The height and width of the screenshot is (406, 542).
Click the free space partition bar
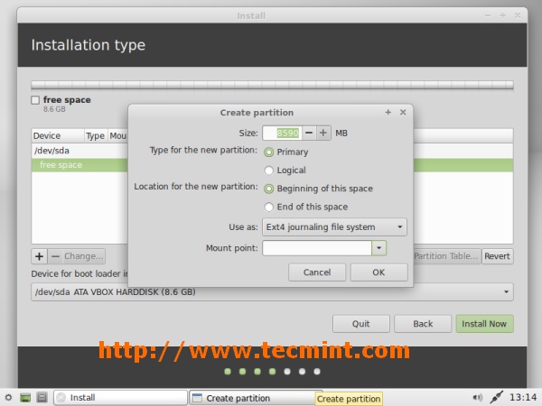click(272, 85)
